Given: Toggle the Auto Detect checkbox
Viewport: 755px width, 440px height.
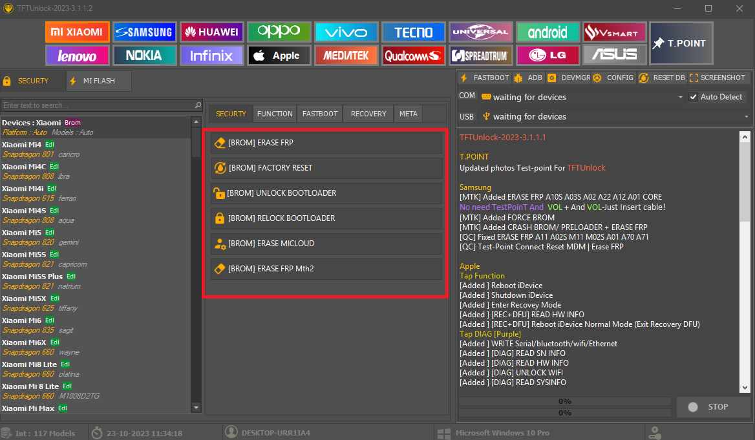Looking at the screenshot, I should click(693, 97).
